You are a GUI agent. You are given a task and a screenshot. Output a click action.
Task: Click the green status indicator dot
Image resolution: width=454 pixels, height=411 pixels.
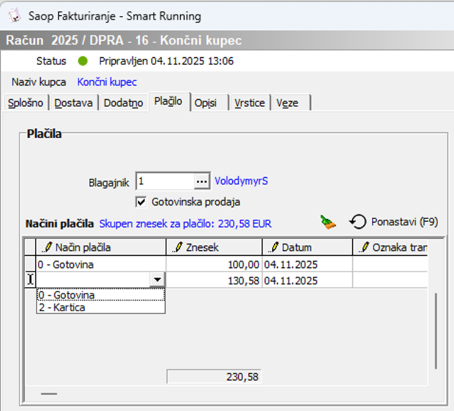point(83,61)
